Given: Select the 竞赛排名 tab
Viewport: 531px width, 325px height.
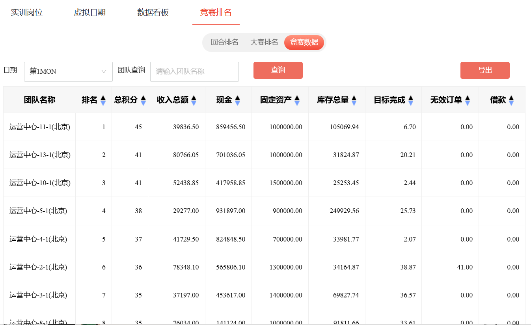Looking at the screenshot, I should click(216, 12).
